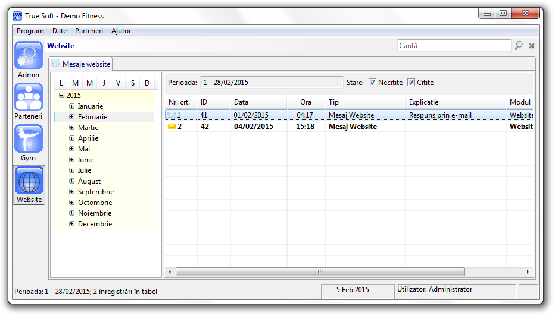Open the Gym module icon

(29, 139)
